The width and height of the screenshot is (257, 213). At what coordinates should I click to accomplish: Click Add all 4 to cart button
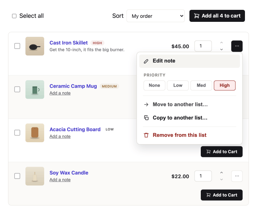point(217,16)
